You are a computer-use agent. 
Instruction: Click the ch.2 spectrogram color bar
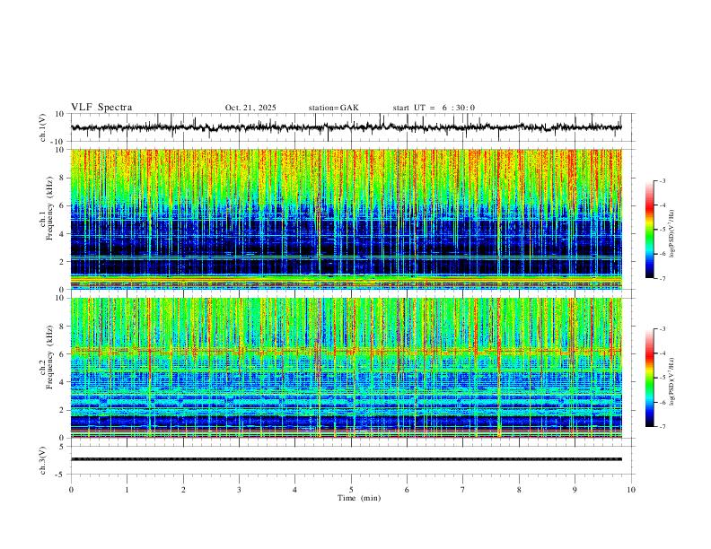pyautogui.click(x=649, y=378)
